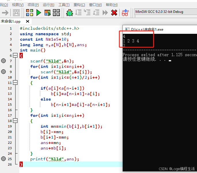
Task: Click the Rebuild All gray-squares icon
Action: [56, 13]
